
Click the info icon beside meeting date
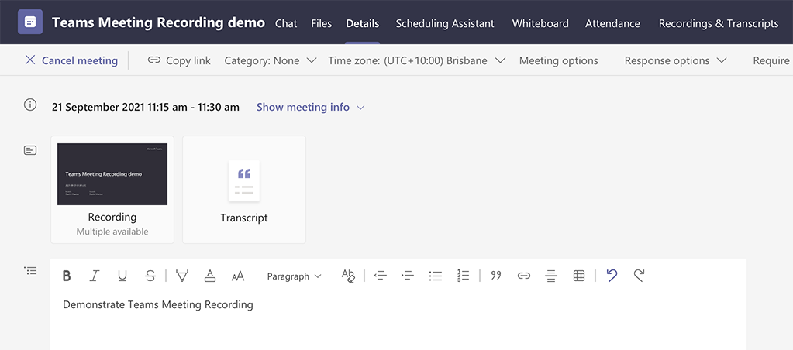tap(30, 105)
